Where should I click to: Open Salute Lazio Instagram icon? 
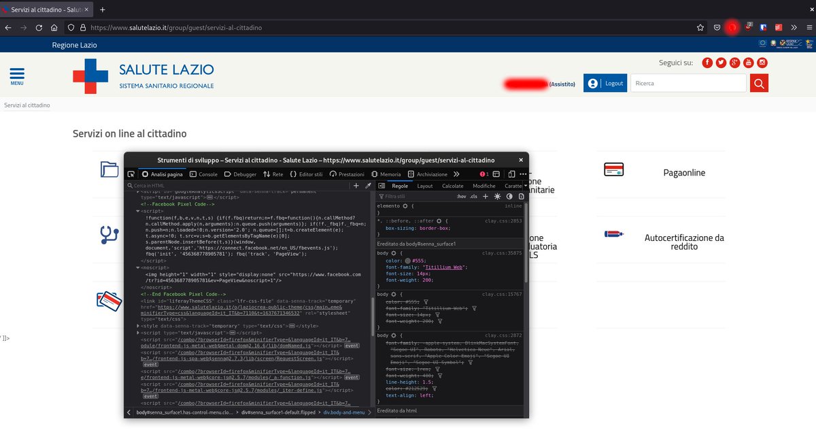coord(763,63)
